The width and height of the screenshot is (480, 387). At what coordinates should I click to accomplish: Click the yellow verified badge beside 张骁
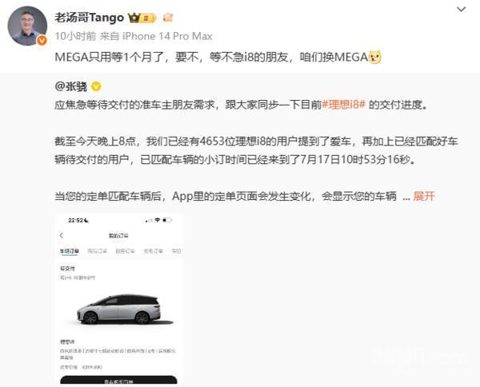(x=96, y=86)
